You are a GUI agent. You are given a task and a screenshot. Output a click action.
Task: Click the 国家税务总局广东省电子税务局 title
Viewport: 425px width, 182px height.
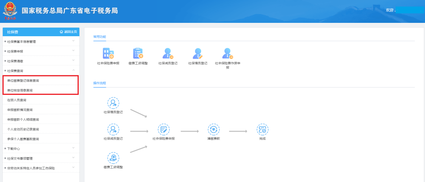(x=70, y=11)
